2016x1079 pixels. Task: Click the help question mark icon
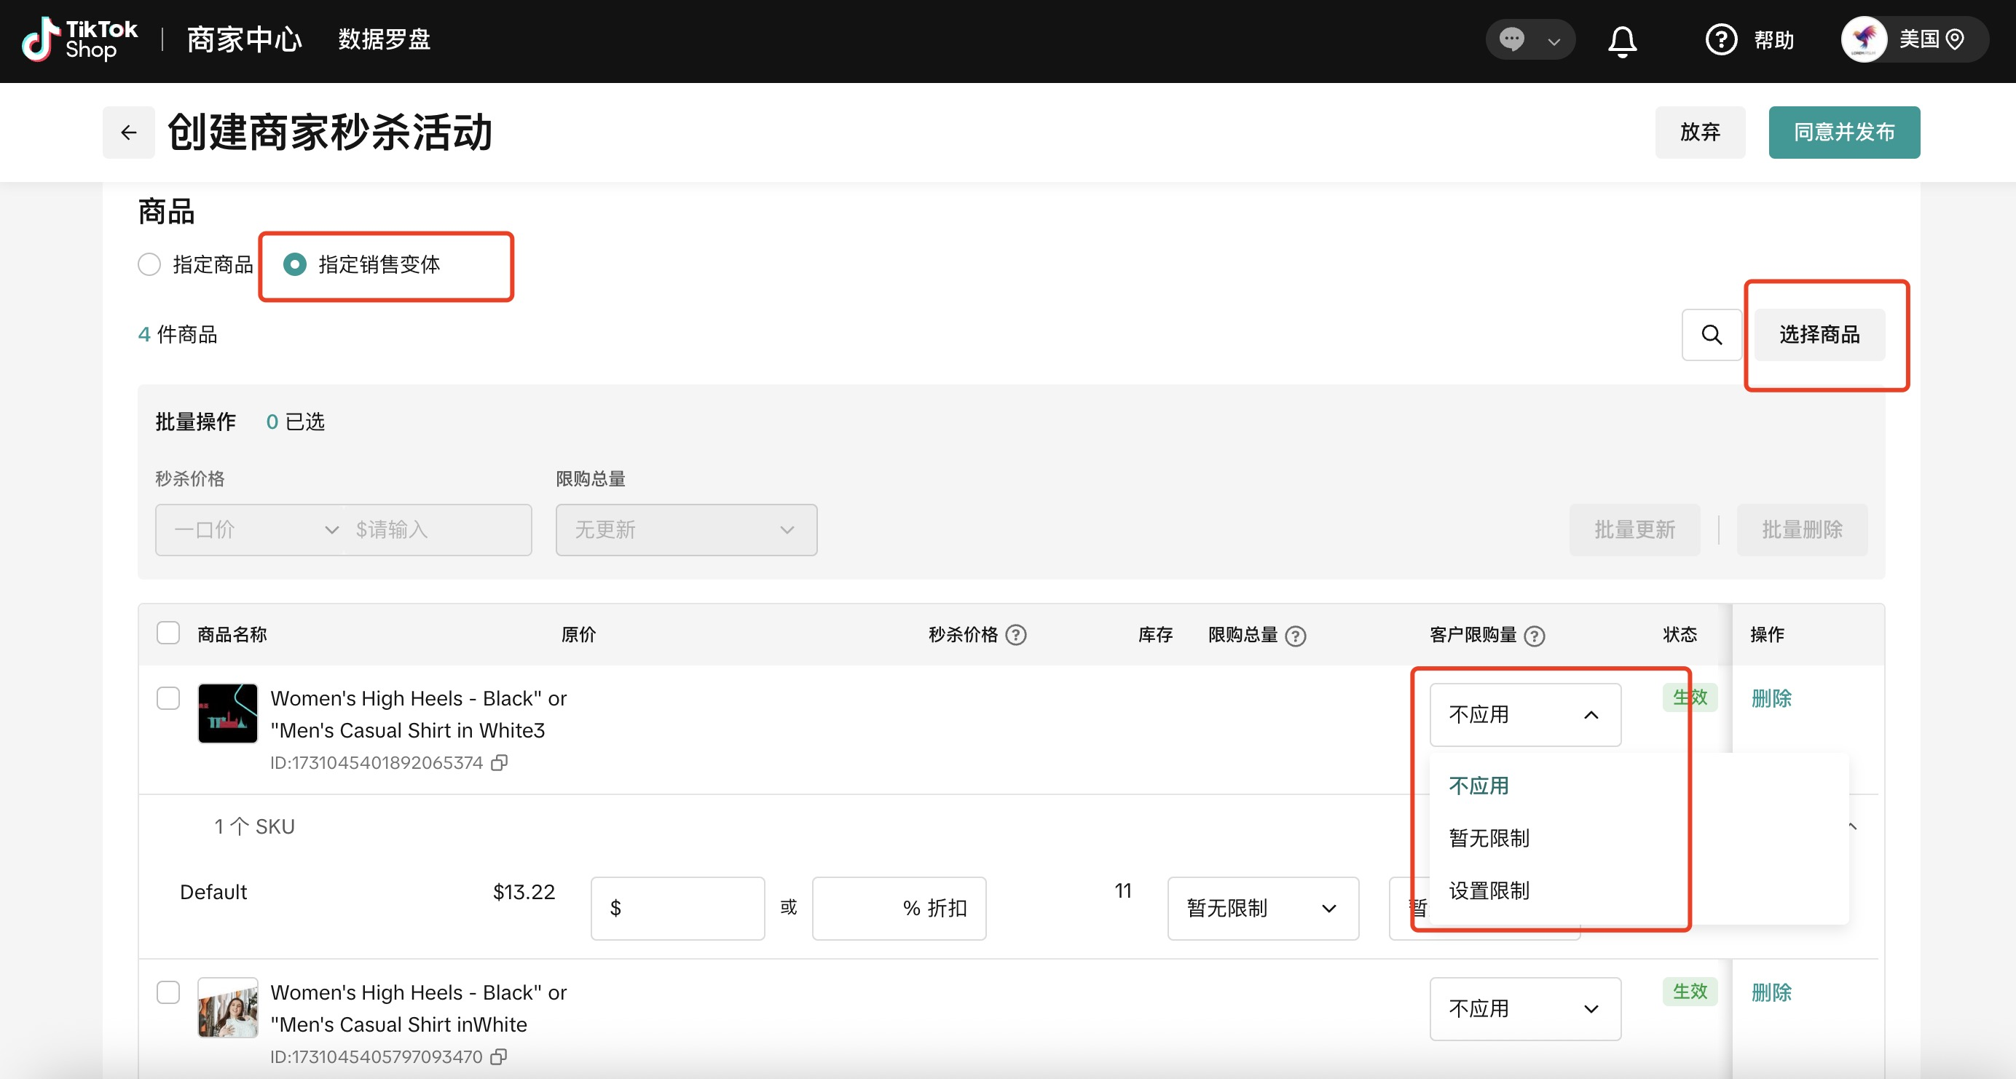[x=1720, y=40]
